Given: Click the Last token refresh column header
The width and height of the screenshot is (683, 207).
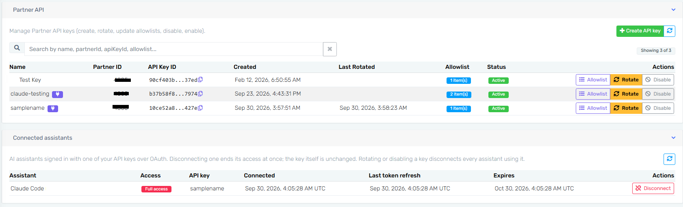Looking at the screenshot, I should (x=395, y=175).
